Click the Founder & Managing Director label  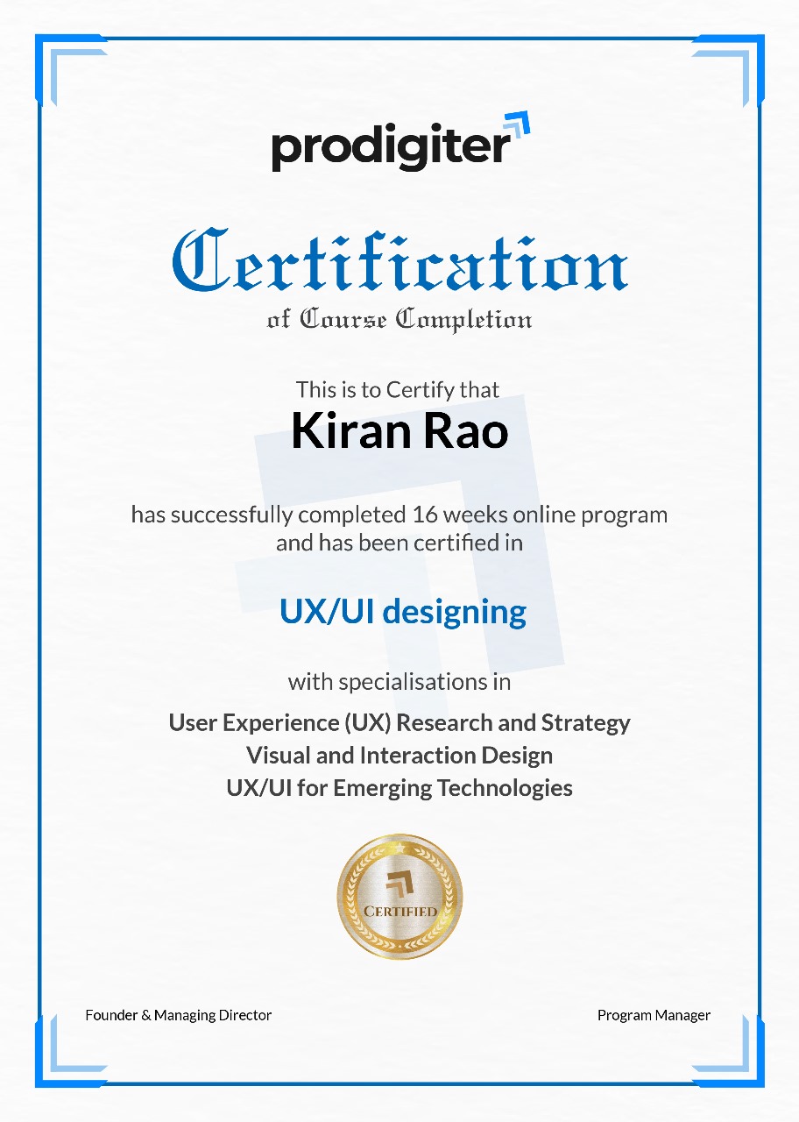coord(179,1015)
